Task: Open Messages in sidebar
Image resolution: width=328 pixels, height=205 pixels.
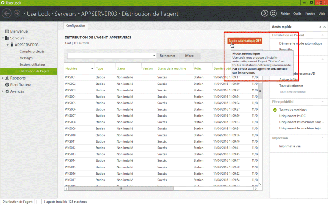Action: click(x=26, y=58)
